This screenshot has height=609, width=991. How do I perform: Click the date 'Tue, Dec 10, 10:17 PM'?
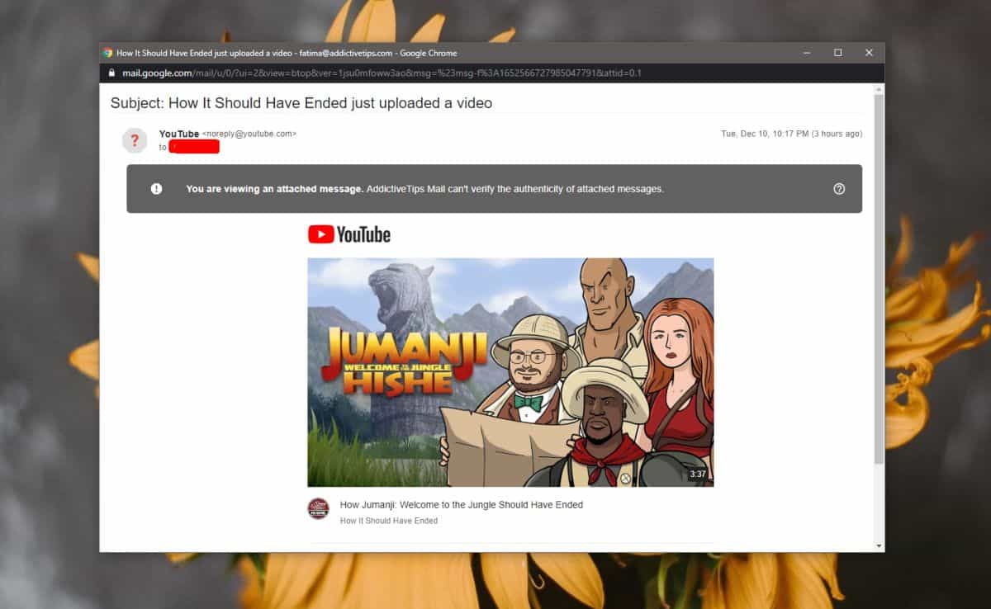point(764,134)
